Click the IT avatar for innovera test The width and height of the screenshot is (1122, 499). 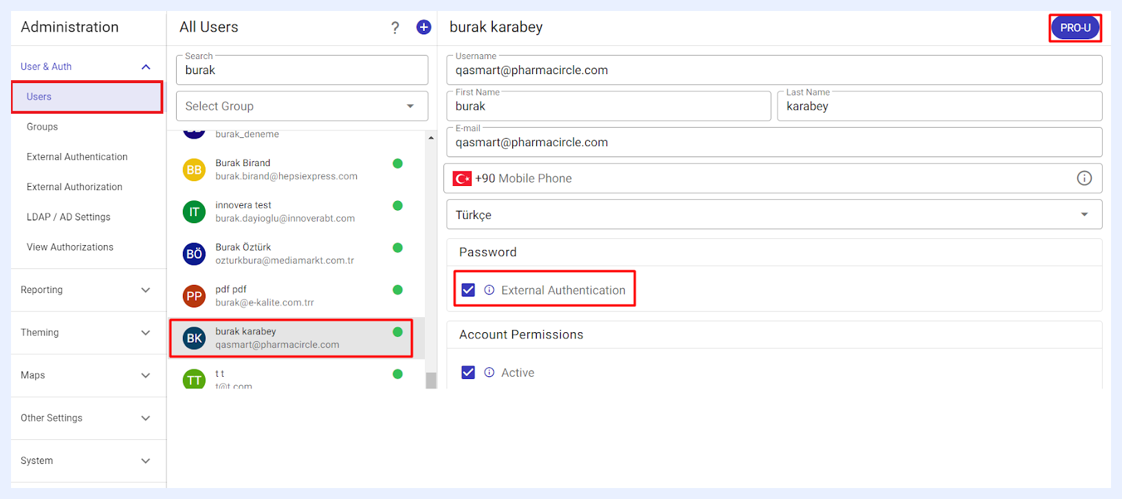coord(194,211)
